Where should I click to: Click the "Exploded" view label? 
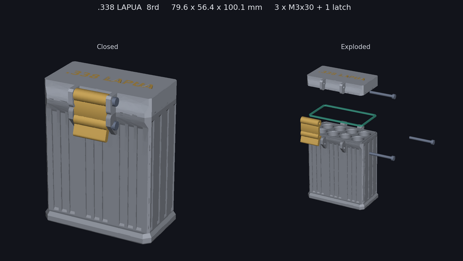coord(355,47)
